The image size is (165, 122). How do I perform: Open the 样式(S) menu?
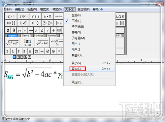pos(57,9)
